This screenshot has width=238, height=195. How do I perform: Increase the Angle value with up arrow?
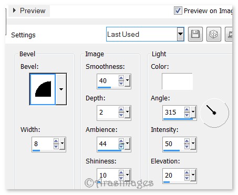(187, 109)
